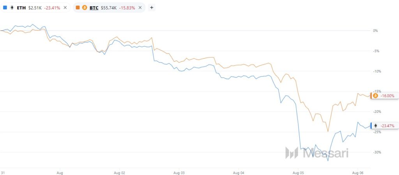This screenshot has height=175, width=399.
Task: Click the Aug 03 date axis marker
Action: coord(179,172)
